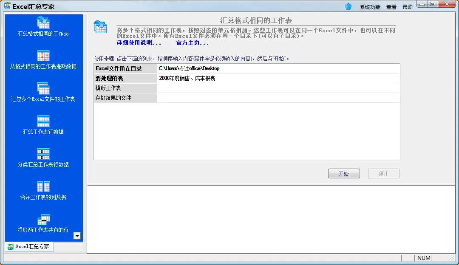Click the 要处理的表 value field
This screenshot has width=459, height=265.
278,79
